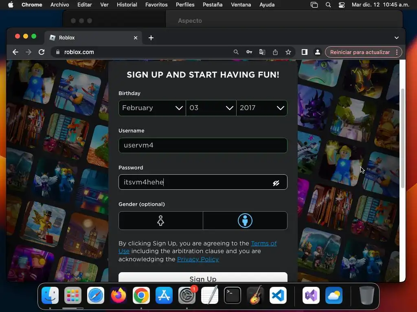417x312 pixels.
Task: Click the Aspecto window title behind Chrome
Action: 190,21
